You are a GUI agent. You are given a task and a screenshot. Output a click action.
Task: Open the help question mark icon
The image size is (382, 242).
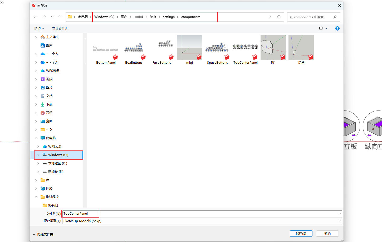pyautogui.click(x=337, y=28)
